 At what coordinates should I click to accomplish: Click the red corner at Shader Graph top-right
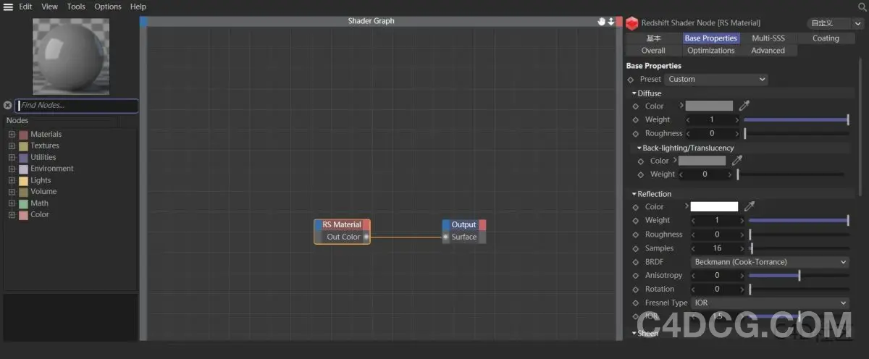619,21
